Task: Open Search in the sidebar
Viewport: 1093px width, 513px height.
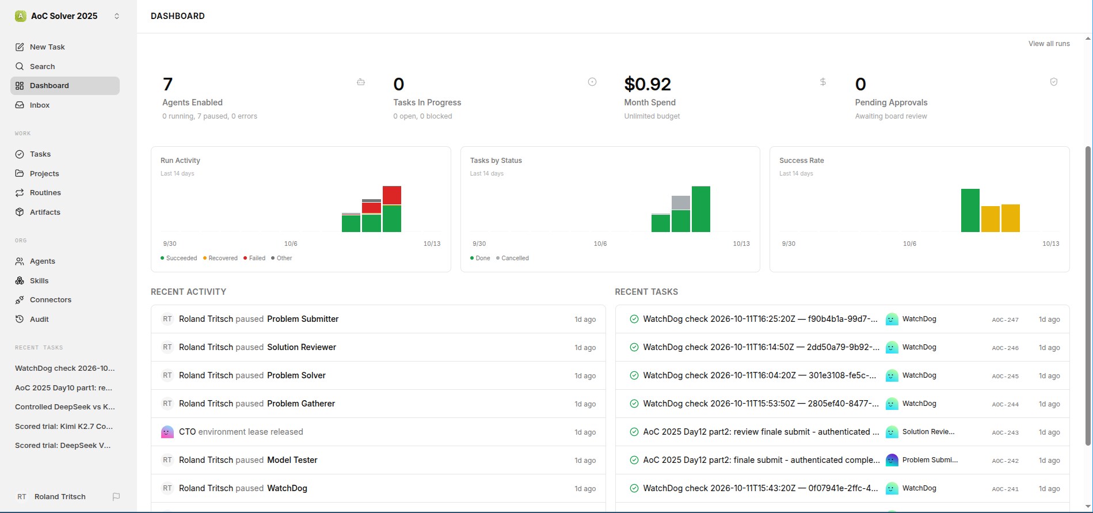Action: 65,67
